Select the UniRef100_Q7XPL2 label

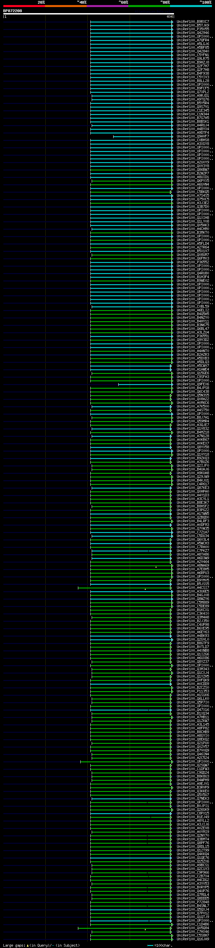coord(193,92)
